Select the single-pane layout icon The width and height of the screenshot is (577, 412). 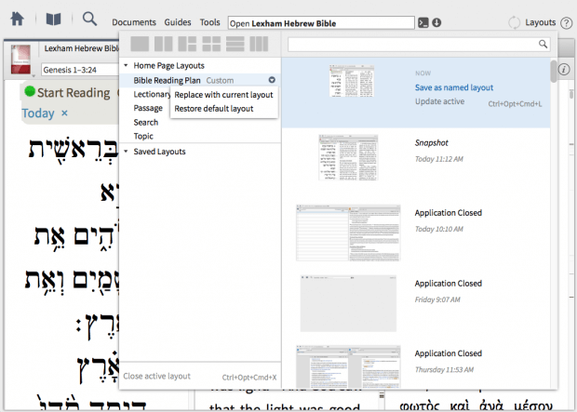[x=140, y=44]
